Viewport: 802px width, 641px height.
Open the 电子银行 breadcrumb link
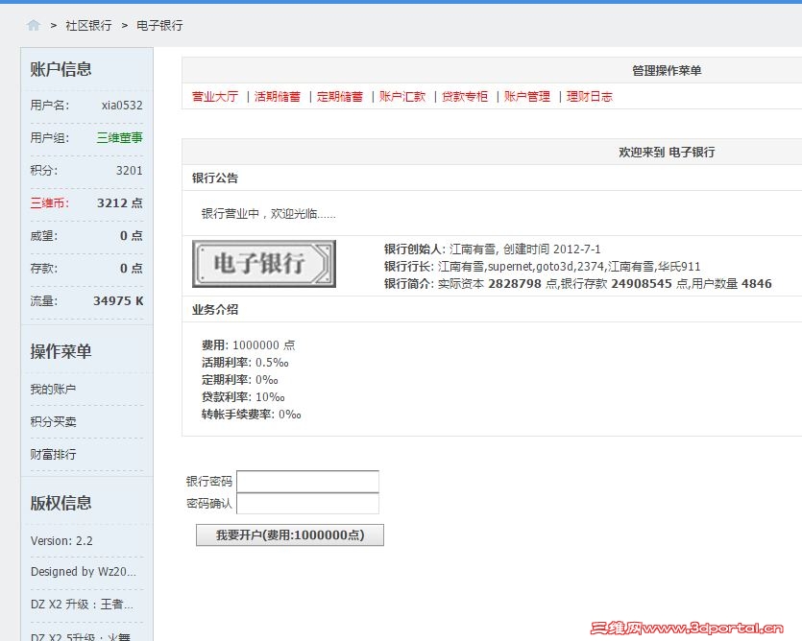(159, 26)
